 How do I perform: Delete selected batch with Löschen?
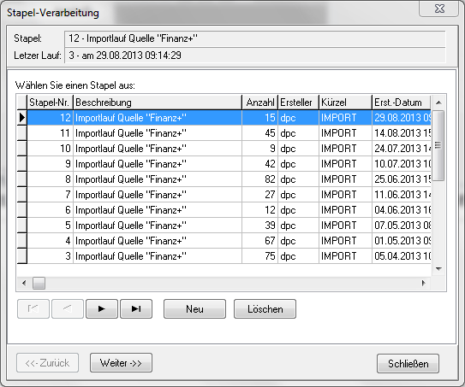coord(265,309)
